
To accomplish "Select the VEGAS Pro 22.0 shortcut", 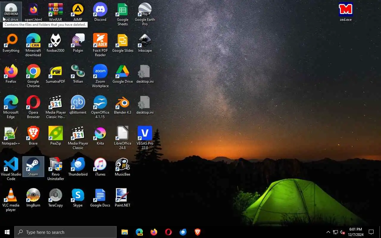I will click(145, 138).
